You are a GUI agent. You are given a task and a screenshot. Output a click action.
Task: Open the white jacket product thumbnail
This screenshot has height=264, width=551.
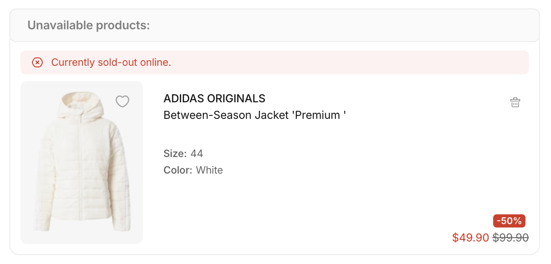[82, 163]
